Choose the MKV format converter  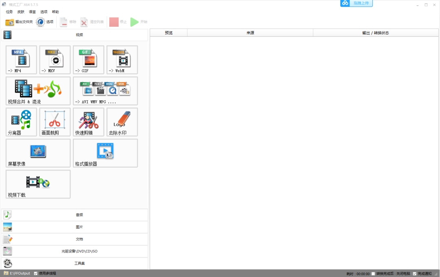[x=55, y=59]
